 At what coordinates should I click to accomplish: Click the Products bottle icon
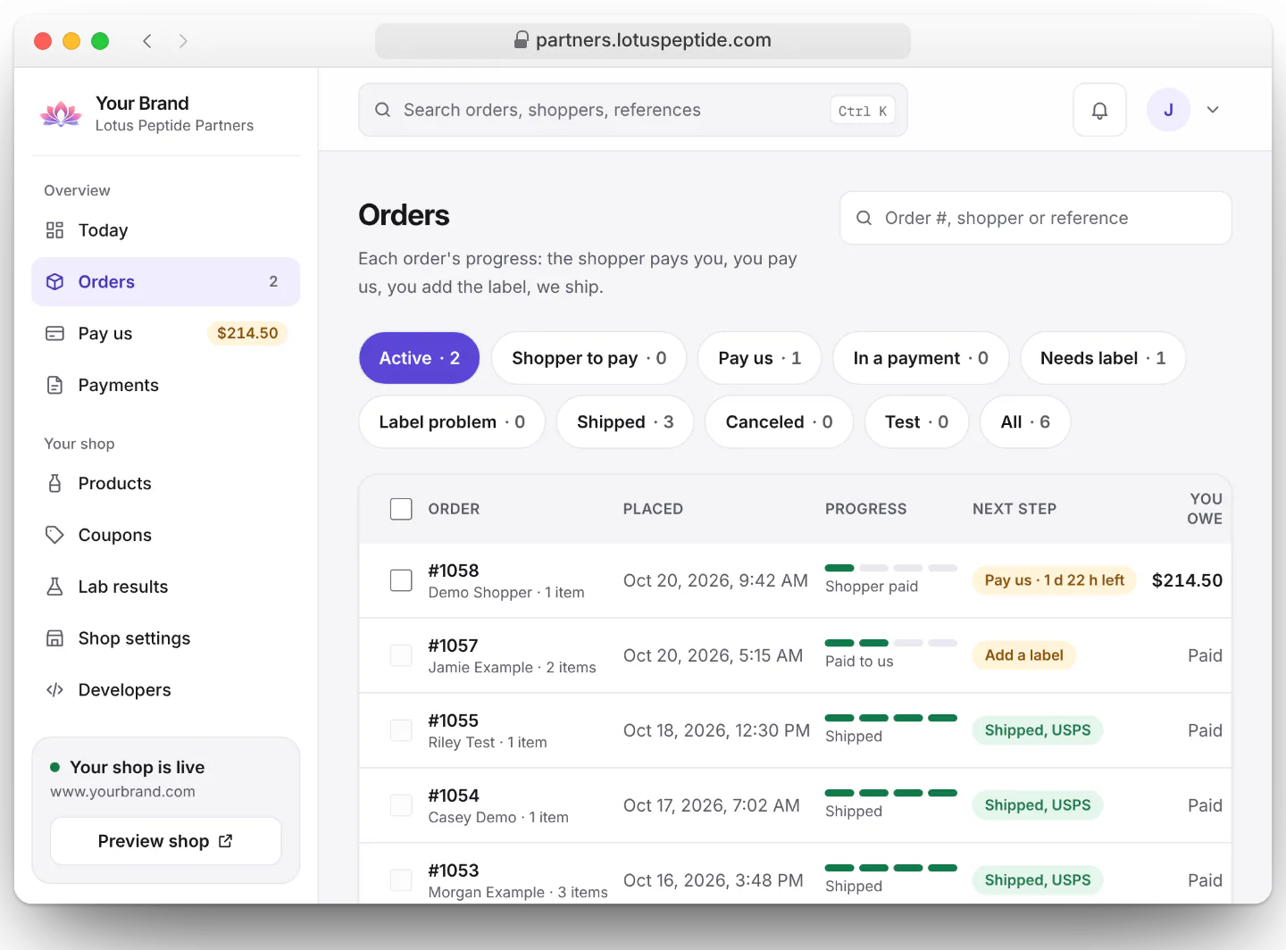click(x=54, y=484)
